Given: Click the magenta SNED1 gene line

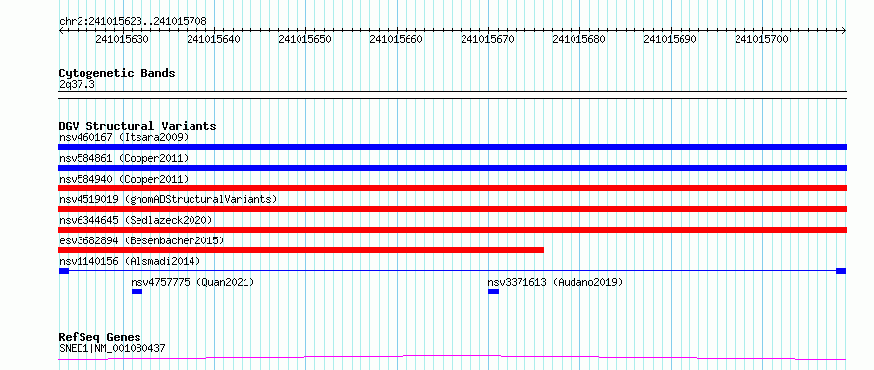Looking at the screenshot, I should point(452,357).
